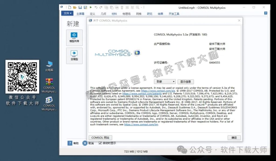Confirm dialog with the 确定 button
Image resolution: width=276 pixels, height=161 pixels.
point(234,138)
